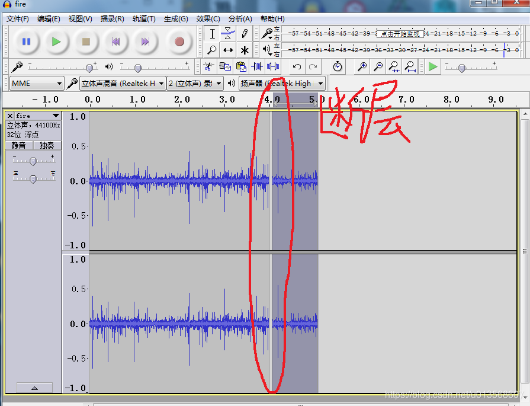This screenshot has height=406, width=530.
Task: Open the 文件(F) menu
Action: coord(18,19)
